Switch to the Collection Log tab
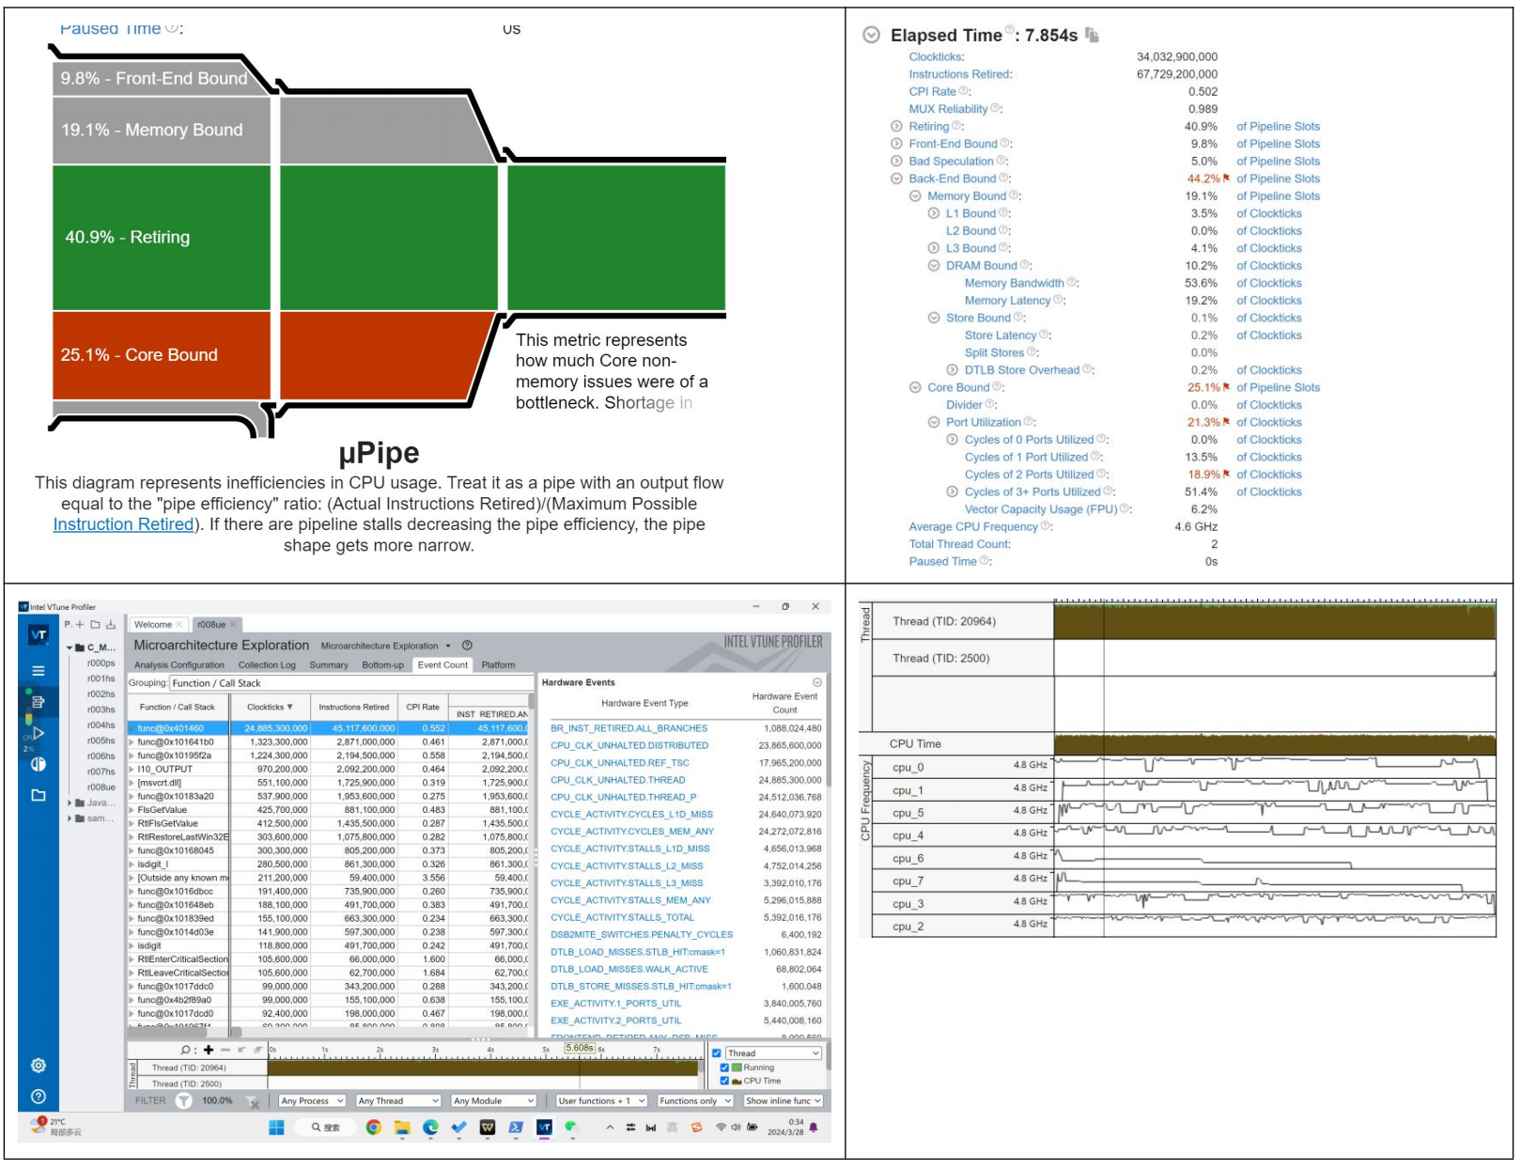 tap(267, 664)
